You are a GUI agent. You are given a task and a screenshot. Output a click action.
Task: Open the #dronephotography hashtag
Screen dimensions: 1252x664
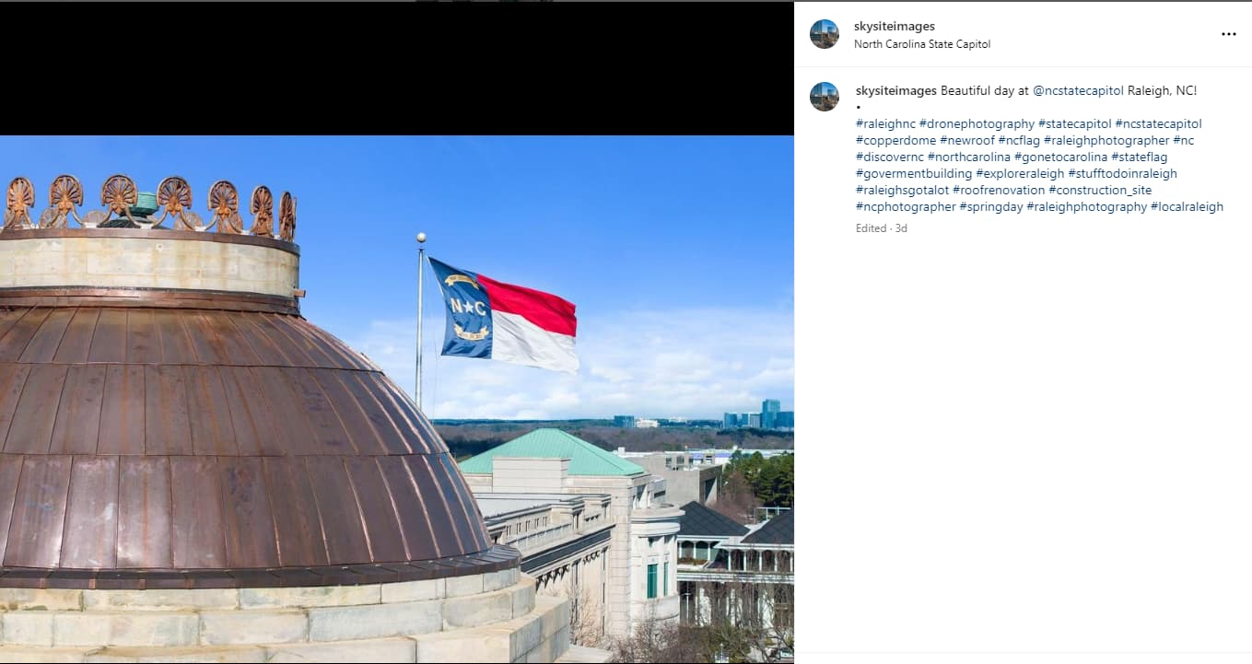pos(976,123)
